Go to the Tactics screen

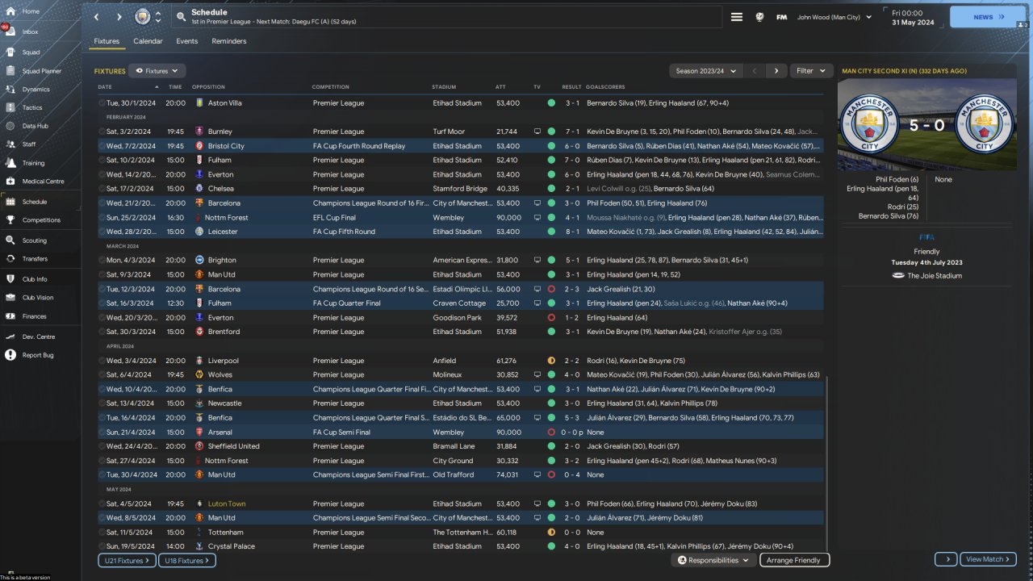click(32, 107)
